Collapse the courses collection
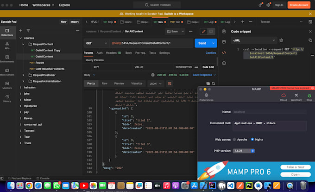This screenshot has width=315, height=192. pyautogui.click(x=20, y=38)
